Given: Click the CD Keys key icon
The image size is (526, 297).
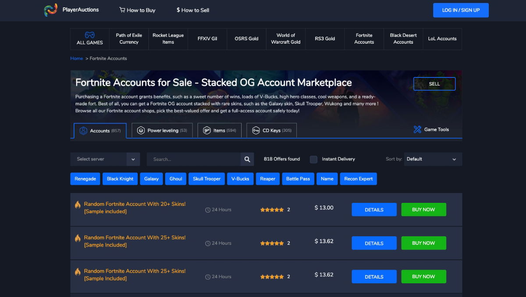Looking at the screenshot, I should click(256, 130).
